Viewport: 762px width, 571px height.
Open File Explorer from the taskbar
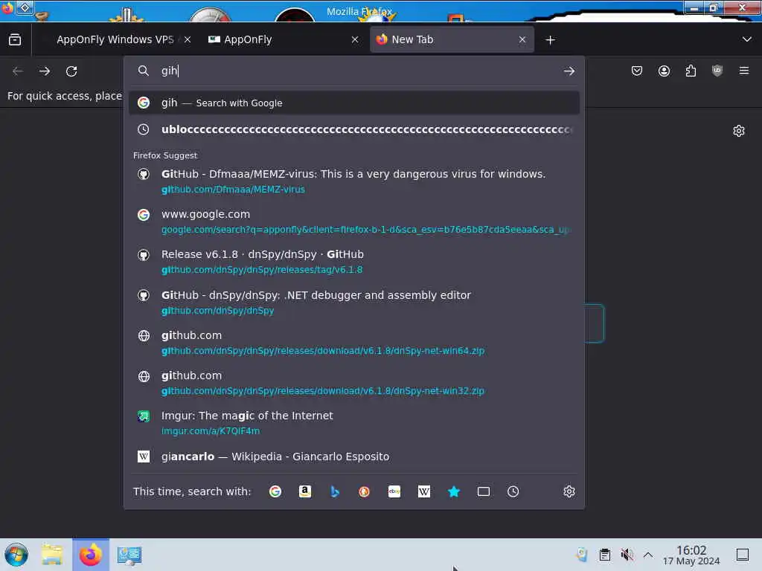click(x=53, y=555)
